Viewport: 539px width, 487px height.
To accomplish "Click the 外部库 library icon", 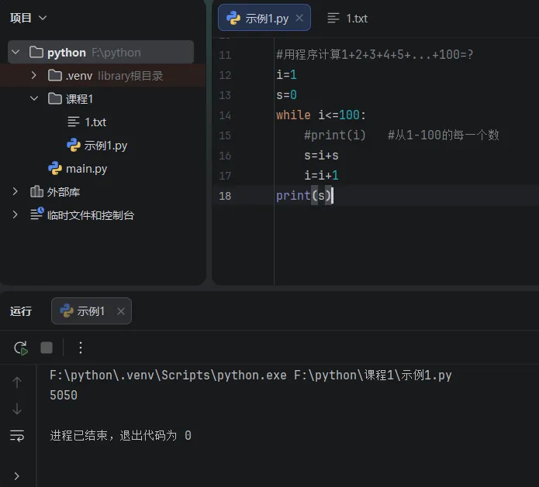I will [36, 191].
